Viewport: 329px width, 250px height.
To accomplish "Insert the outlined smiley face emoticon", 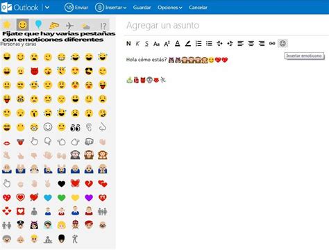I will (48, 127).
